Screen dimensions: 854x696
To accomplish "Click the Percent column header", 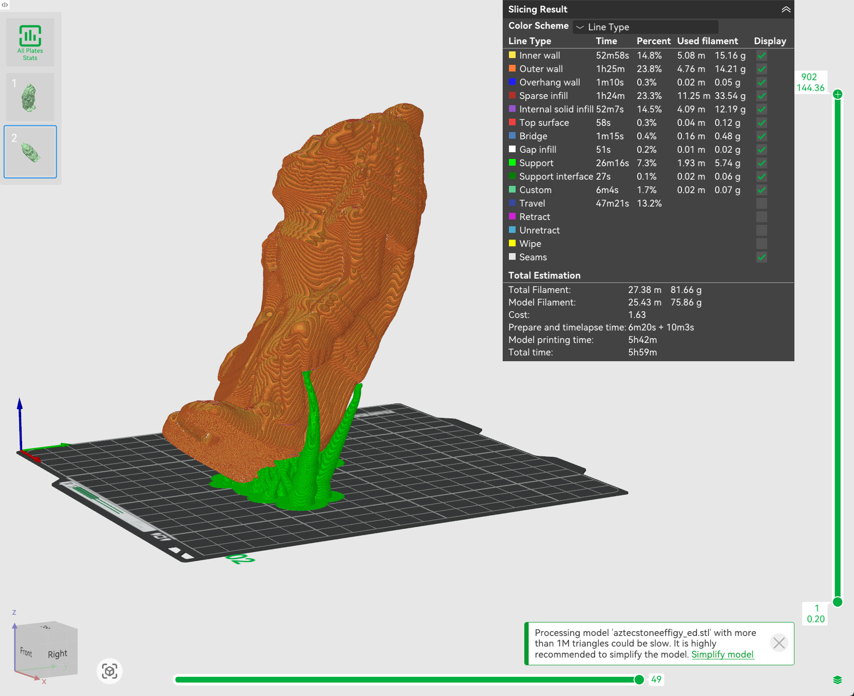I will click(654, 41).
